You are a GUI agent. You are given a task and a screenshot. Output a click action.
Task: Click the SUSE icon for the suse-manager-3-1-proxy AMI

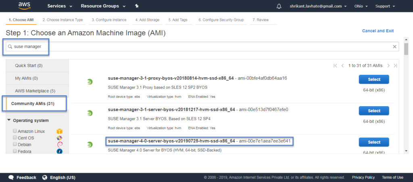90,82
